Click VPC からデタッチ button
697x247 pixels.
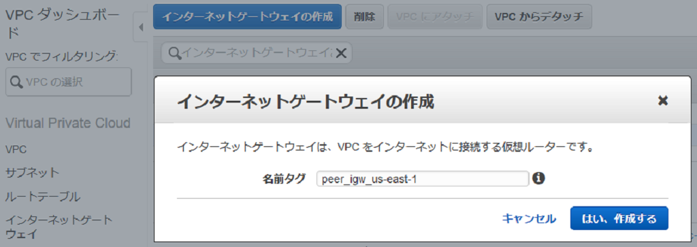coord(539,17)
